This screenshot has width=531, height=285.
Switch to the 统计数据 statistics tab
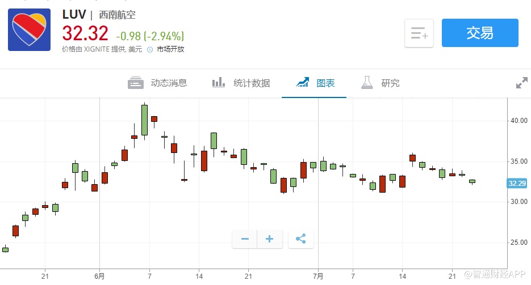(x=252, y=83)
